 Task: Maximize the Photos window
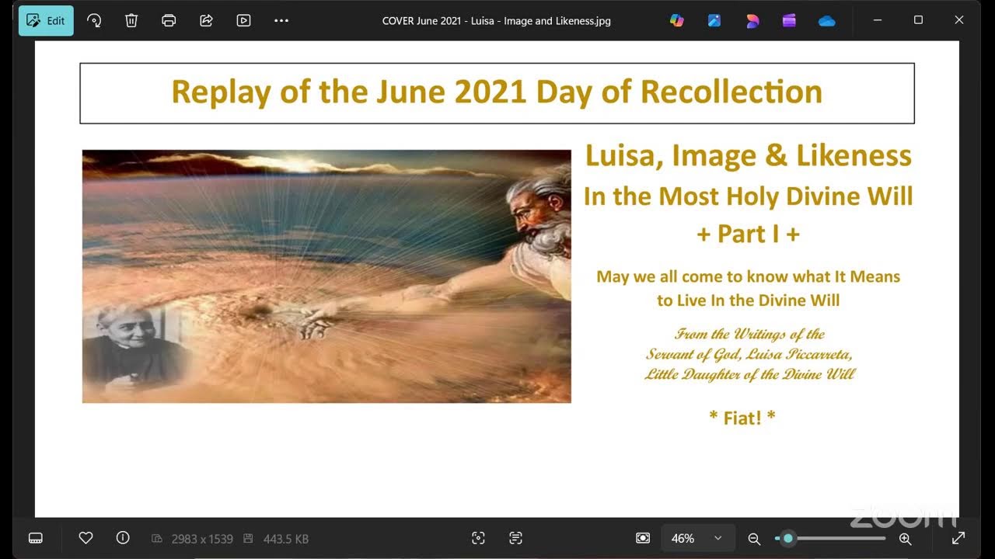click(x=918, y=20)
